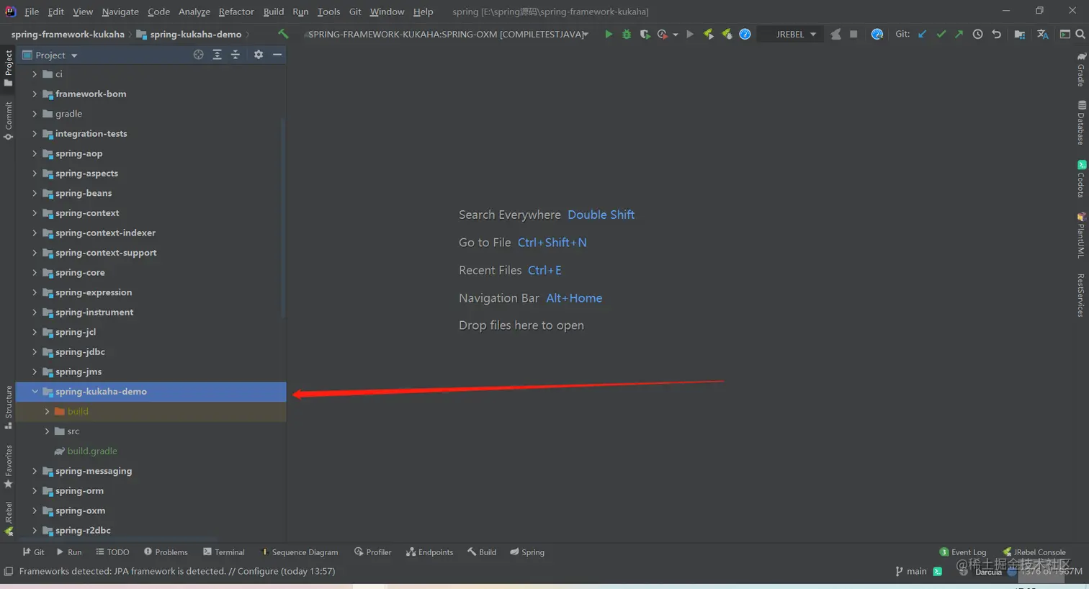
Task: Push commits with the green Git arrow
Action: [959, 34]
